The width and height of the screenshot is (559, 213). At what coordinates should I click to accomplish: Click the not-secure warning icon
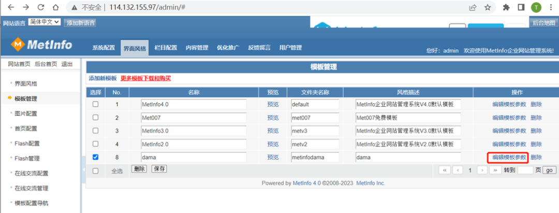74,7
